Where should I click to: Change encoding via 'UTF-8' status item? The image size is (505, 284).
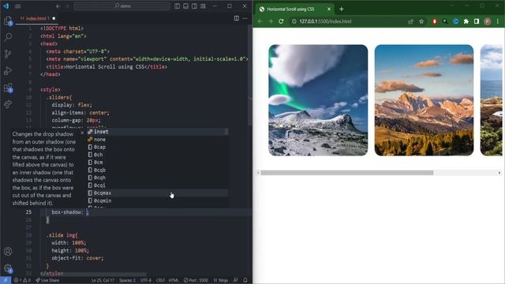coord(146,281)
